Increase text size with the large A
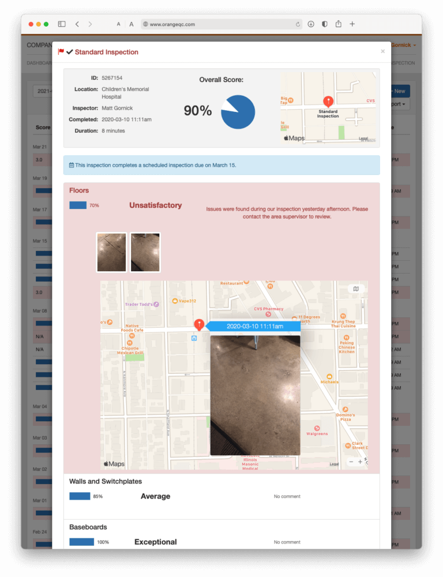 point(132,24)
